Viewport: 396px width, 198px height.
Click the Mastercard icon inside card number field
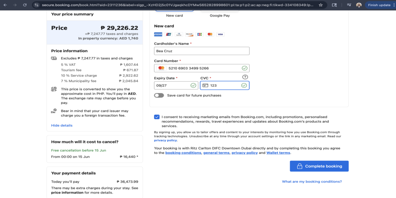click(160, 68)
